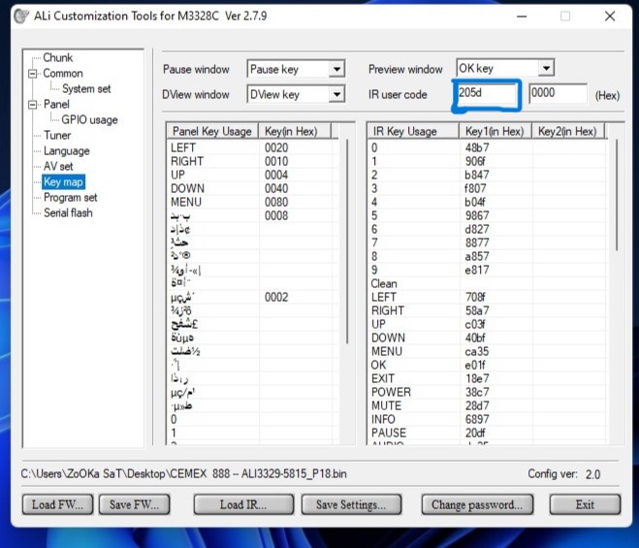The image size is (639, 548).
Task: Select Chunk in the tree
Action: [x=58, y=57]
